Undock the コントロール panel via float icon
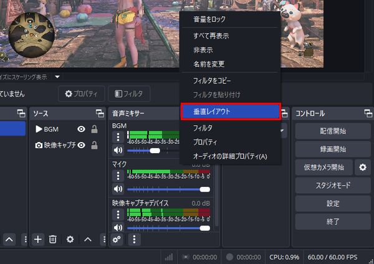Screen dimensions: 374x264 368,114
